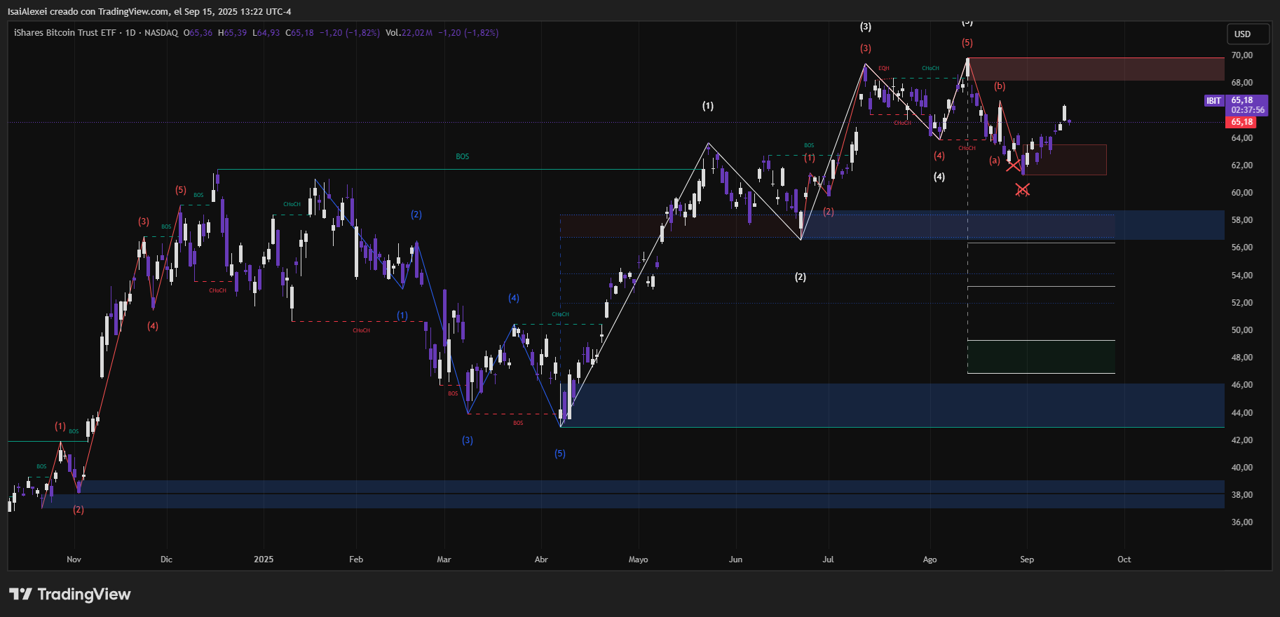Click the TradingView logo at the bottom
The width and height of the screenshot is (1280, 617).
(x=70, y=594)
